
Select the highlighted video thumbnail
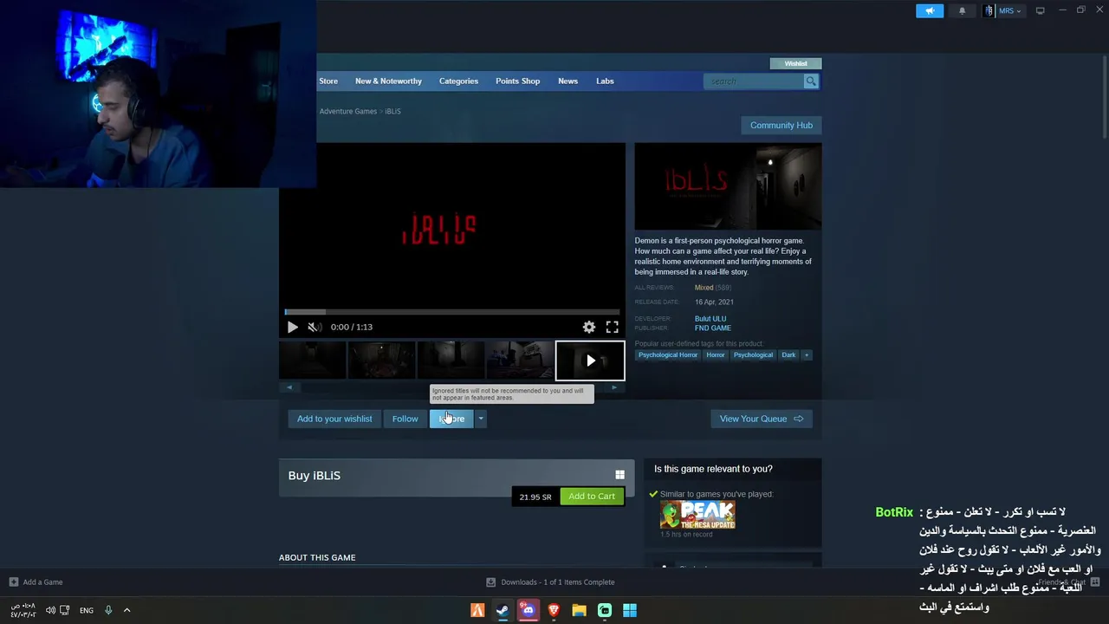[x=590, y=361]
